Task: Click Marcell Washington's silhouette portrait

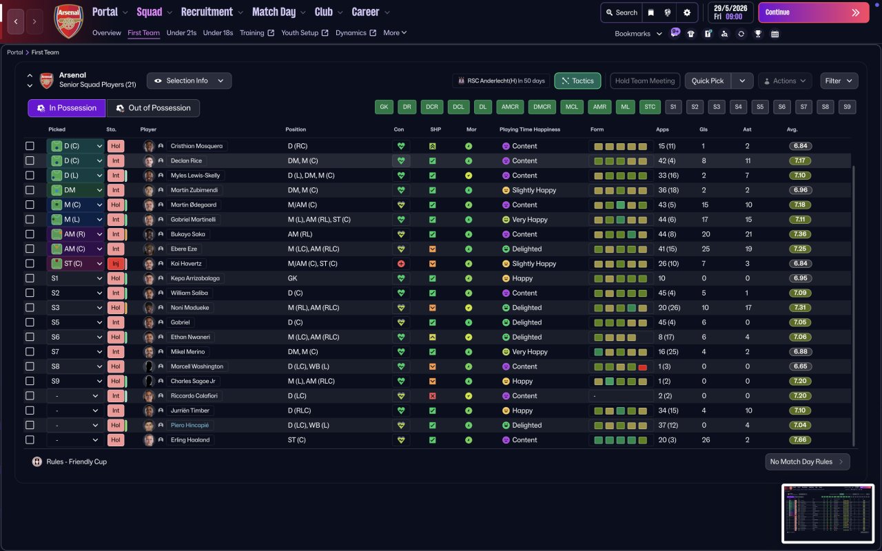Action: (x=149, y=366)
